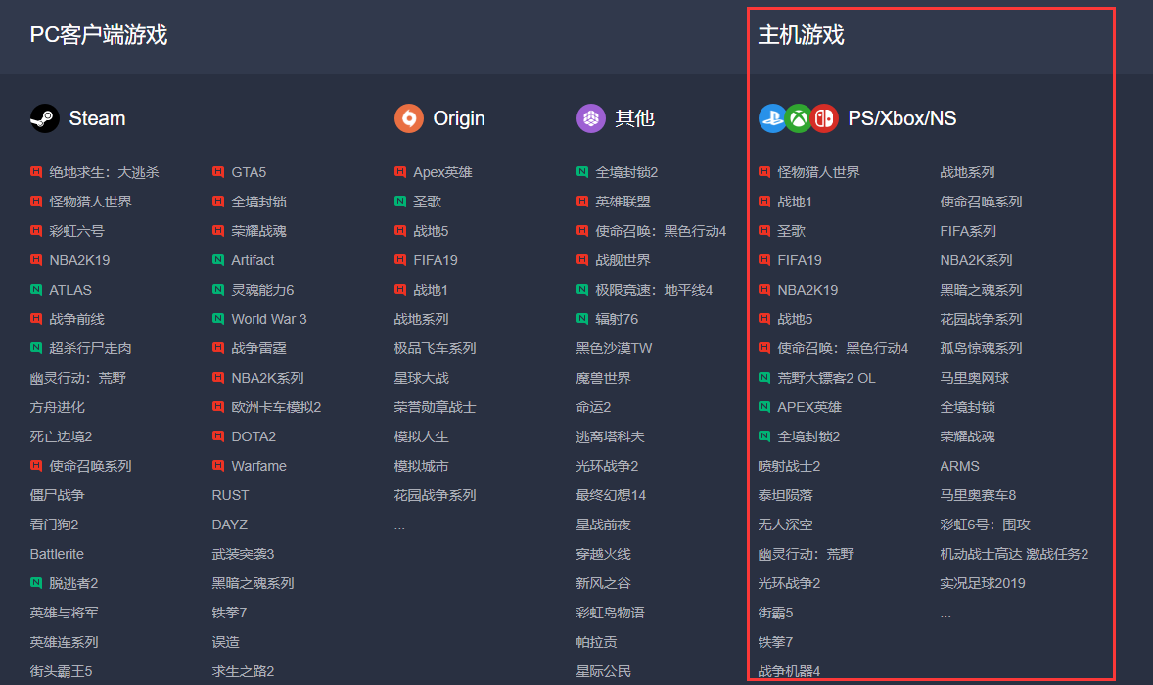Click the green N badge beside 脱逃者2
This screenshot has height=685, width=1153.
pos(36,583)
